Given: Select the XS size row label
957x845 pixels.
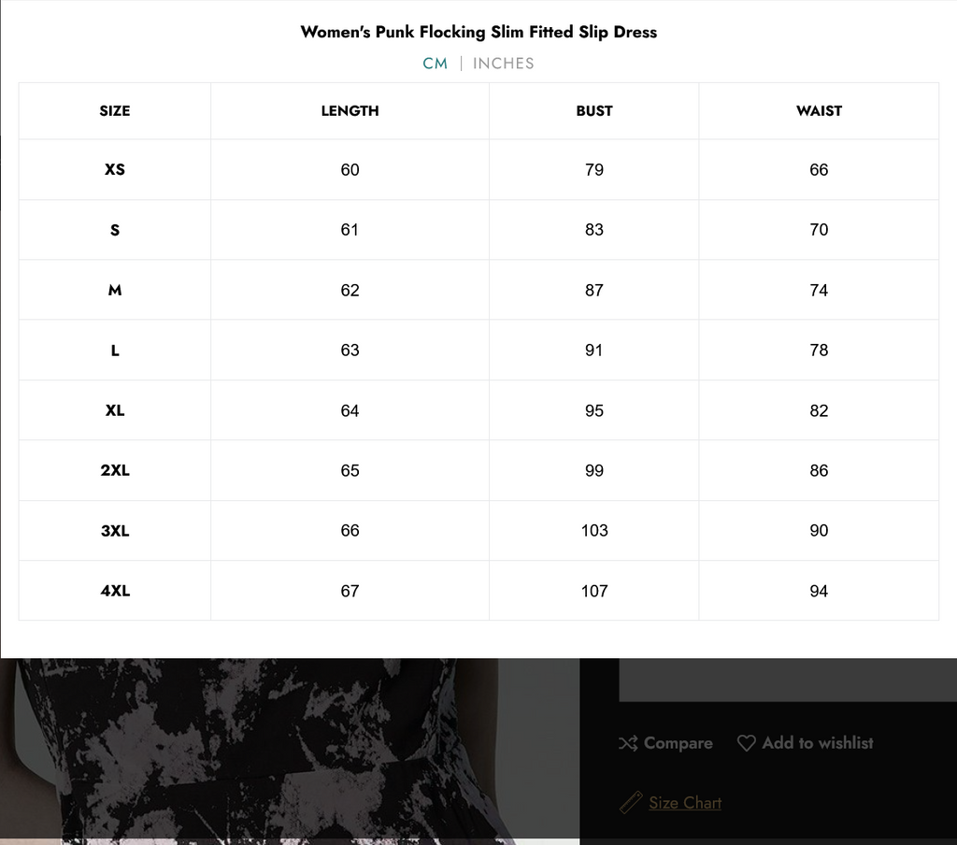Looking at the screenshot, I should [x=115, y=170].
